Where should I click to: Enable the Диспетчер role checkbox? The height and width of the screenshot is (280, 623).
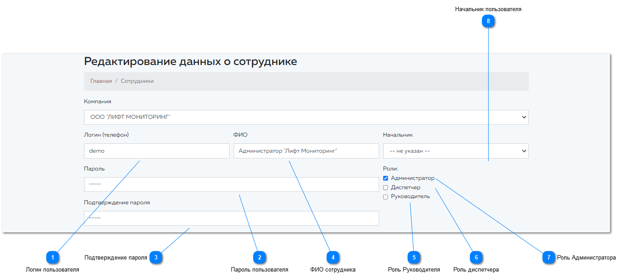pyautogui.click(x=386, y=188)
